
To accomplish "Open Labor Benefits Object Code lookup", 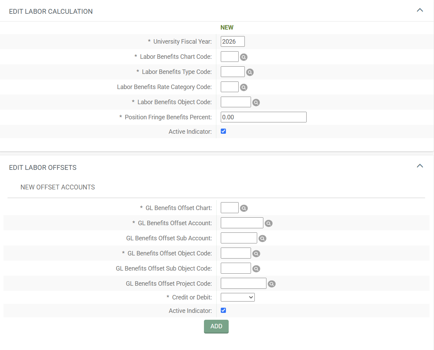I will click(256, 102).
